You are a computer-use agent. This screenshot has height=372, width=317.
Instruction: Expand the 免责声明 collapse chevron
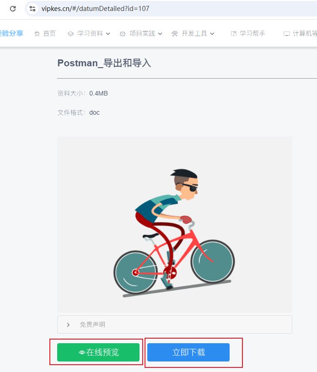pos(68,325)
